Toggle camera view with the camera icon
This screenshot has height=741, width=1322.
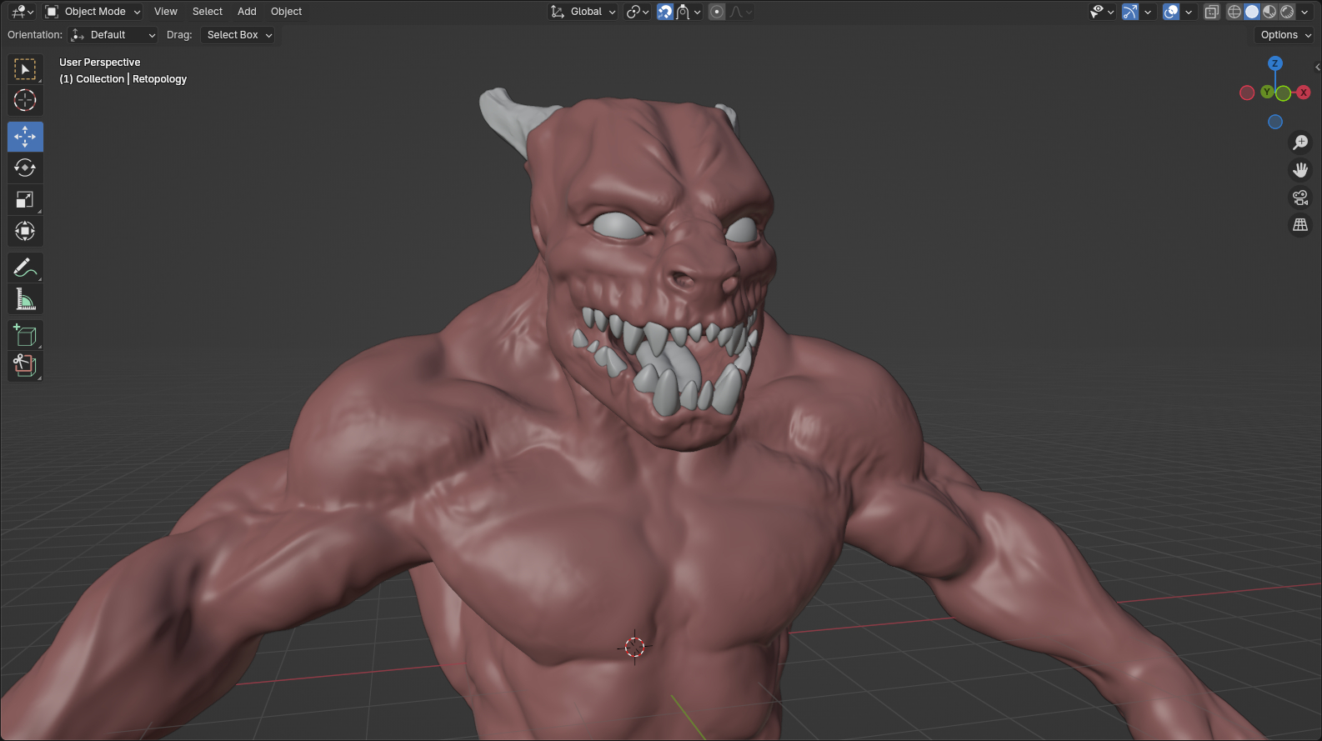click(x=1299, y=198)
